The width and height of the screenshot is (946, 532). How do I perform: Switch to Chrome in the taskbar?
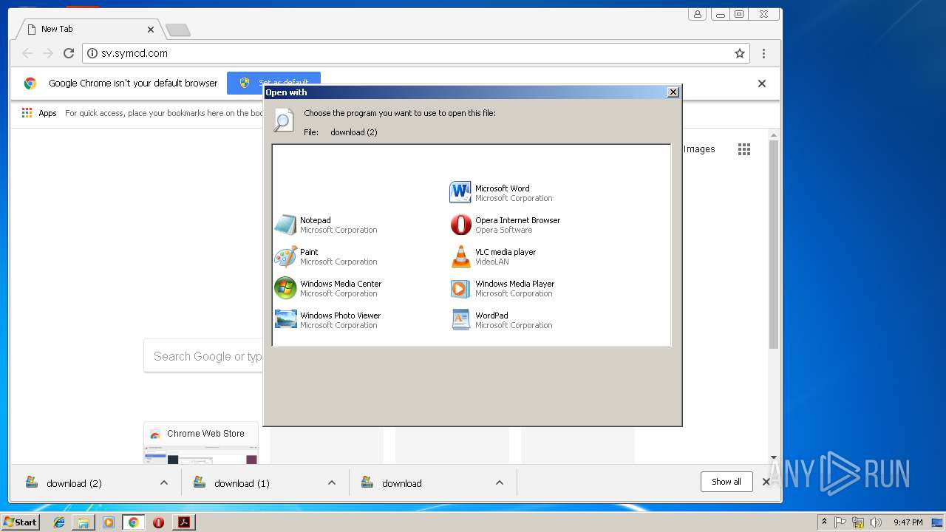133,522
